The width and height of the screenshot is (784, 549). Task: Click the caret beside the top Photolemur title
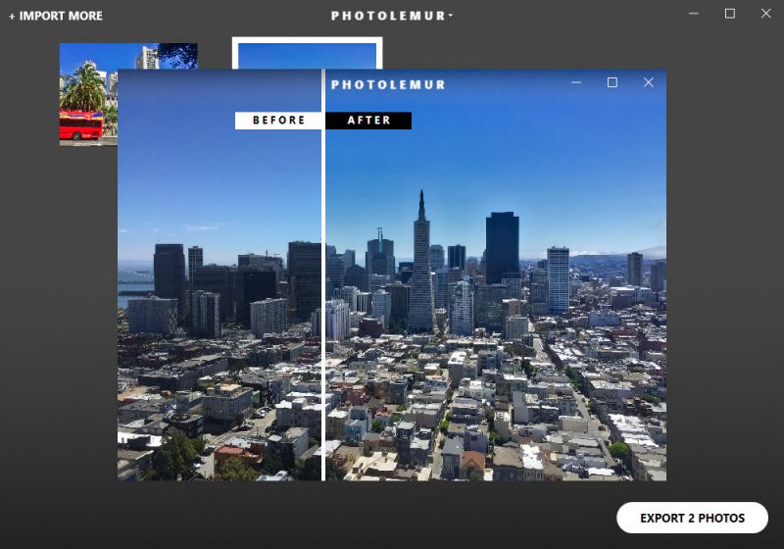click(x=451, y=16)
